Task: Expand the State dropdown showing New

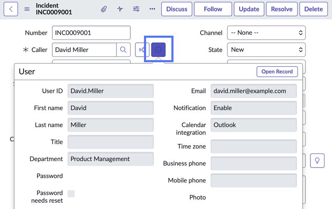Action: point(266,50)
